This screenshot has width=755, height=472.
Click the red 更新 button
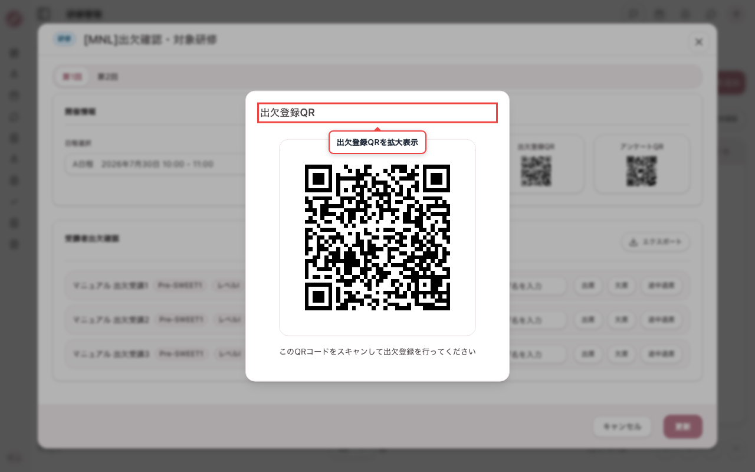682,427
